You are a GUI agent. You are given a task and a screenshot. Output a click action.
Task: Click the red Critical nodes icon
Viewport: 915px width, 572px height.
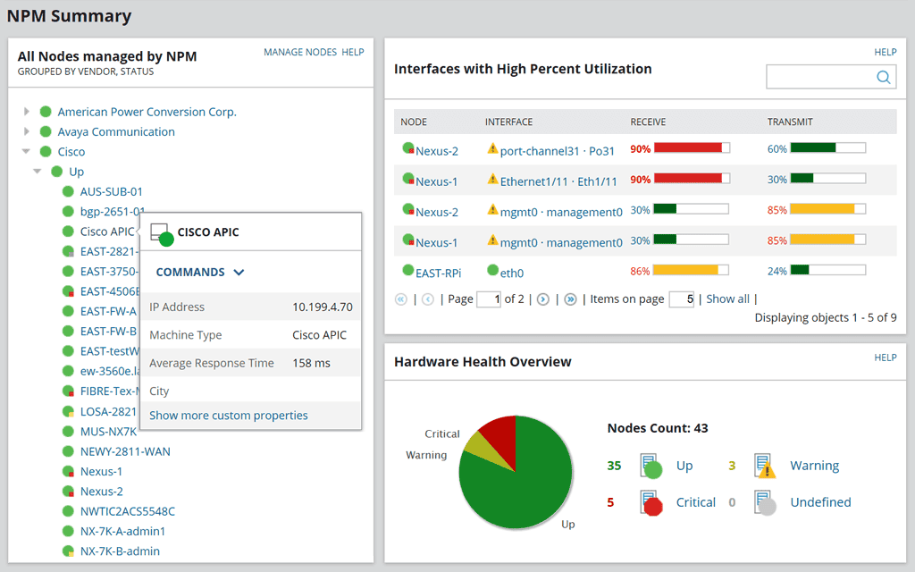pos(651,502)
